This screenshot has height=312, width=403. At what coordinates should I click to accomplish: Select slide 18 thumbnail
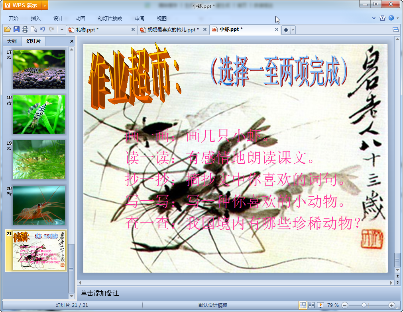(x=39, y=114)
